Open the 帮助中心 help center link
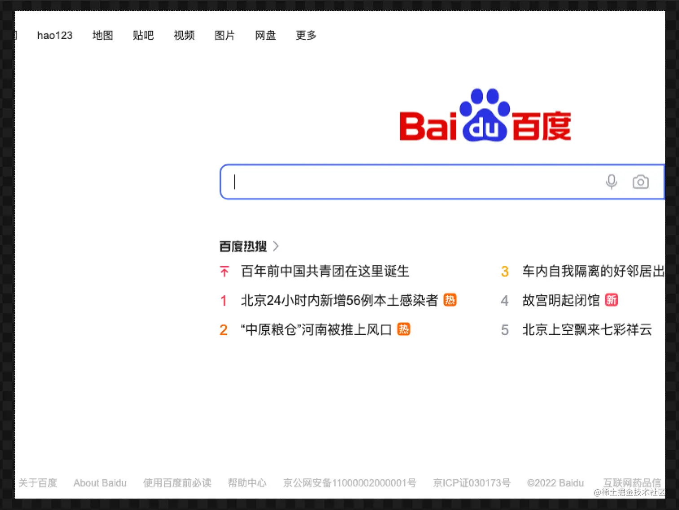This screenshot has width=679, height=510. (x=247, y=483)
